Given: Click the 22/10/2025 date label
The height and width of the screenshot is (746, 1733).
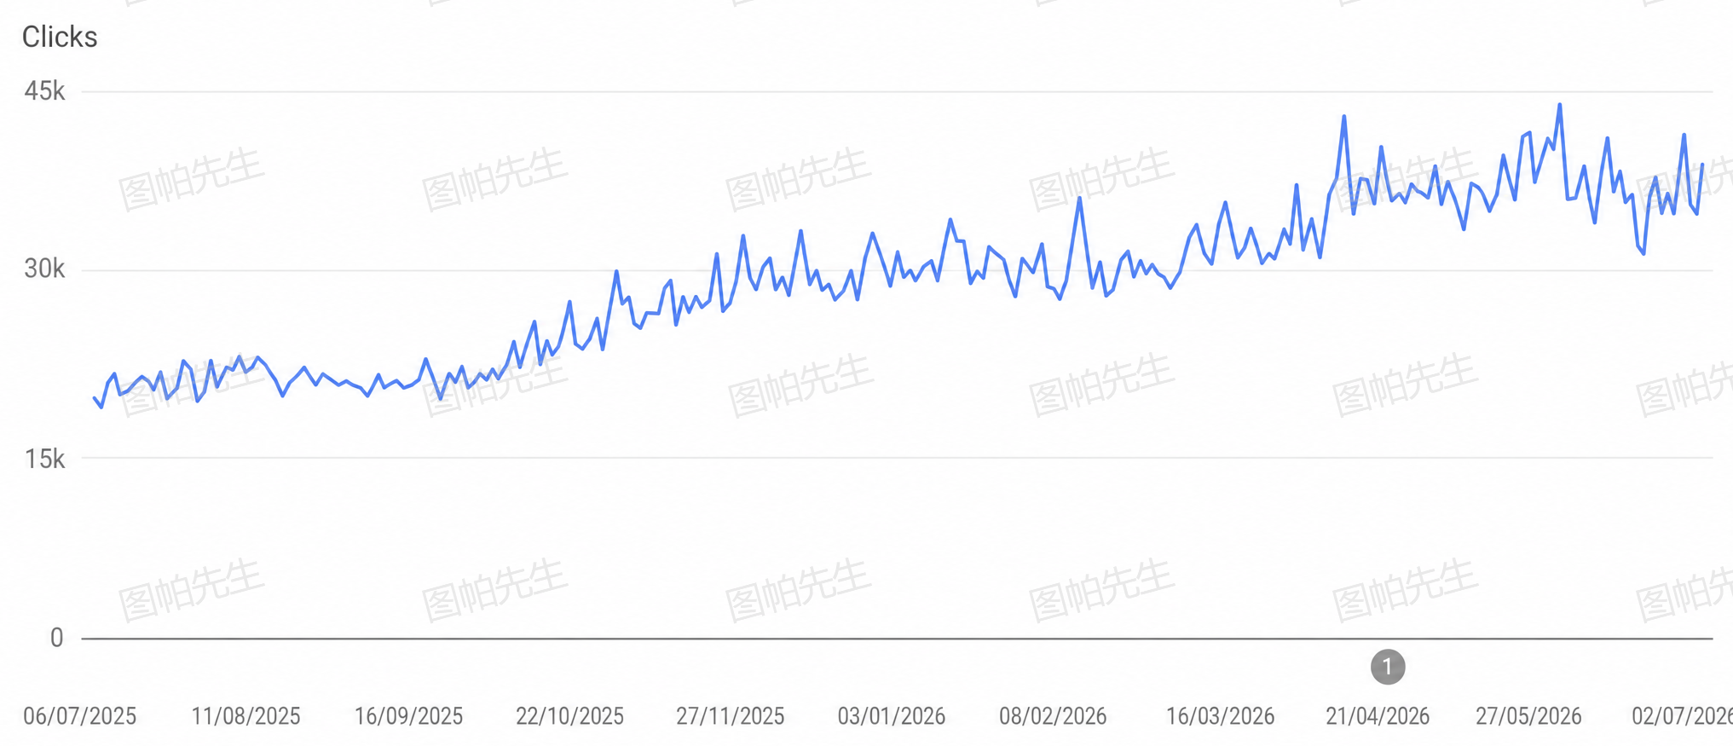Looking at the screenshot, I should (569, 716).
